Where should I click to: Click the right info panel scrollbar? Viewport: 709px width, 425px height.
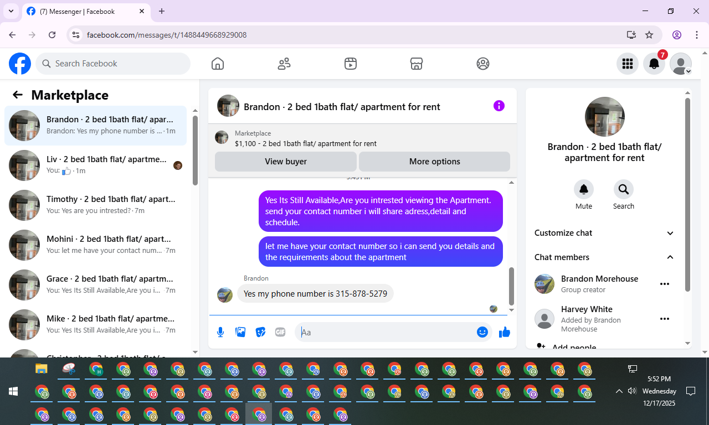687,195
